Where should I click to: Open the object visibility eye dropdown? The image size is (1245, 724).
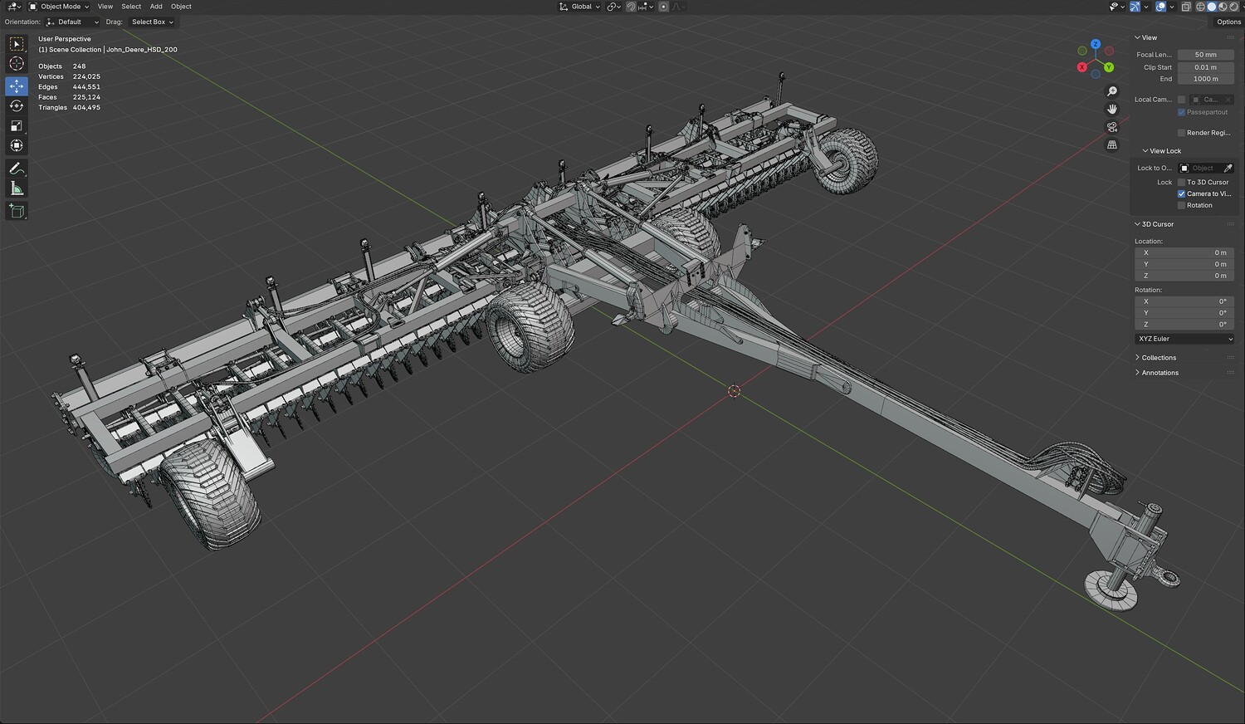coord(1116,7)
